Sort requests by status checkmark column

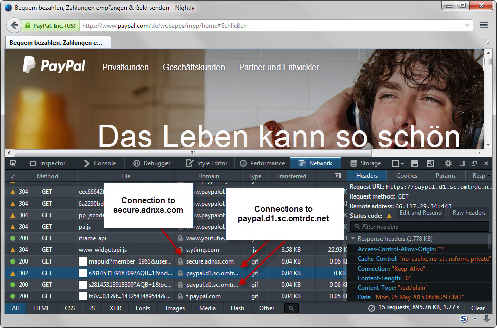tap(12, 176)
